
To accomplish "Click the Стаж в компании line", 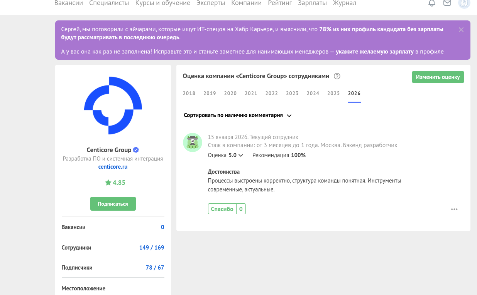I will pos(303,145).
